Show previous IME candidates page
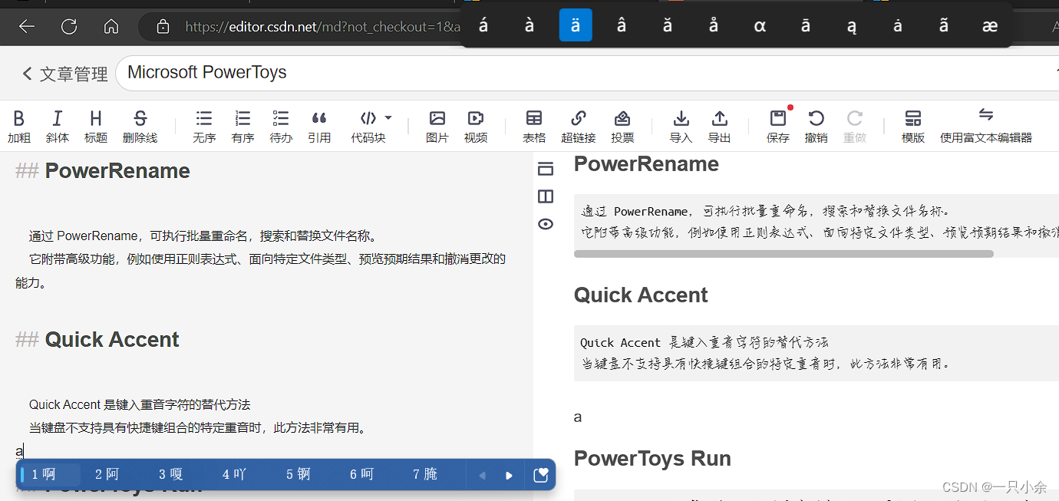Image resolution: width=1059 pixels, height=501 pixels. 483,476
